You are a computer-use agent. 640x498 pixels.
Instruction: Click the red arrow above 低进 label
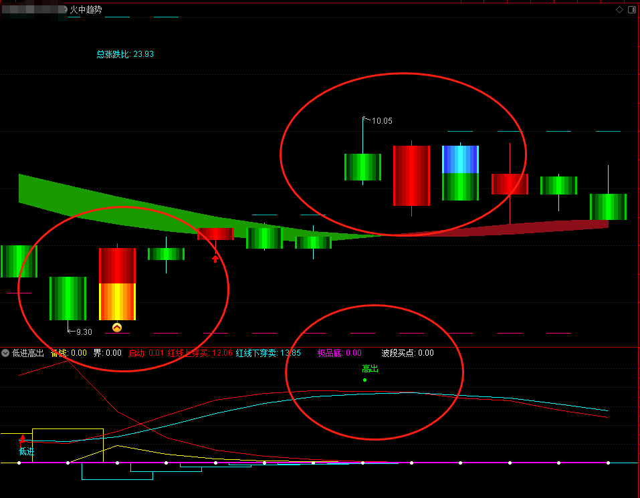point(23,439)
